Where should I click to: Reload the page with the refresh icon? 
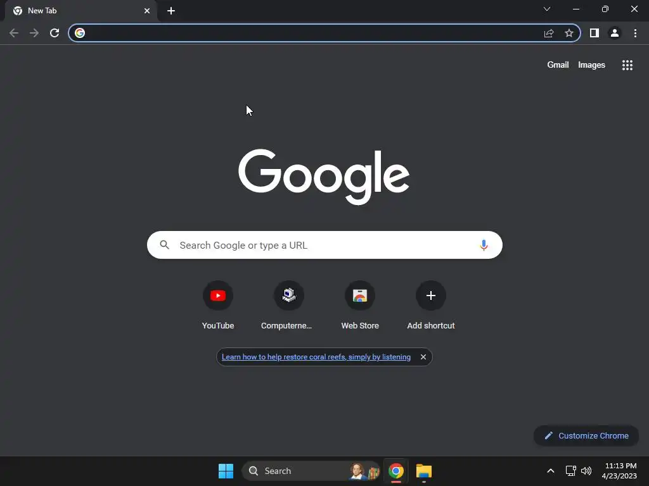coord(55,33)
